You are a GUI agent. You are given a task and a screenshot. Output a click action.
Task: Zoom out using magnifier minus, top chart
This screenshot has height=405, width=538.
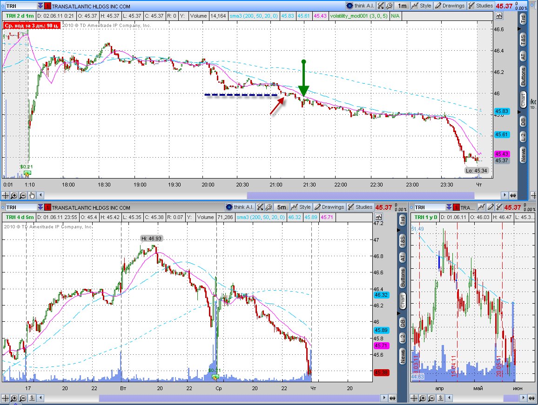pos(23,195)
